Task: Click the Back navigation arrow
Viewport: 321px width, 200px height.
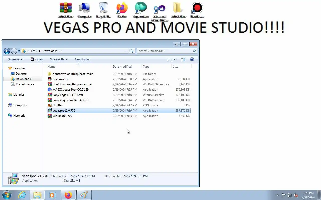Action: click(7, 51)
